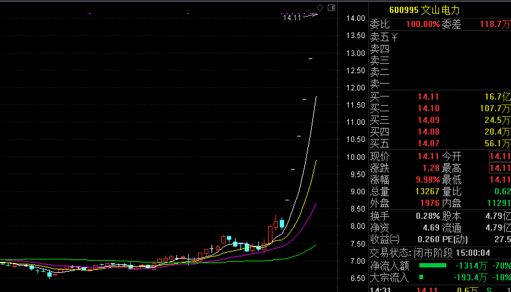Click the 卖三 ask row label
The image size is (511, 292).
tap(379, 61)
